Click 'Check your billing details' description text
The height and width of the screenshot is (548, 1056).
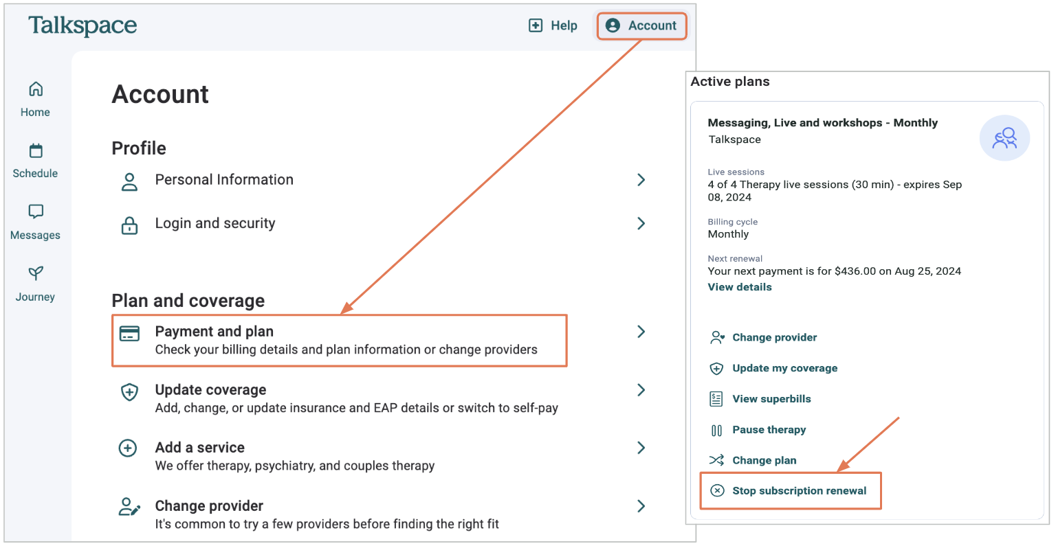pyautogui.click(x=346, y=350)
